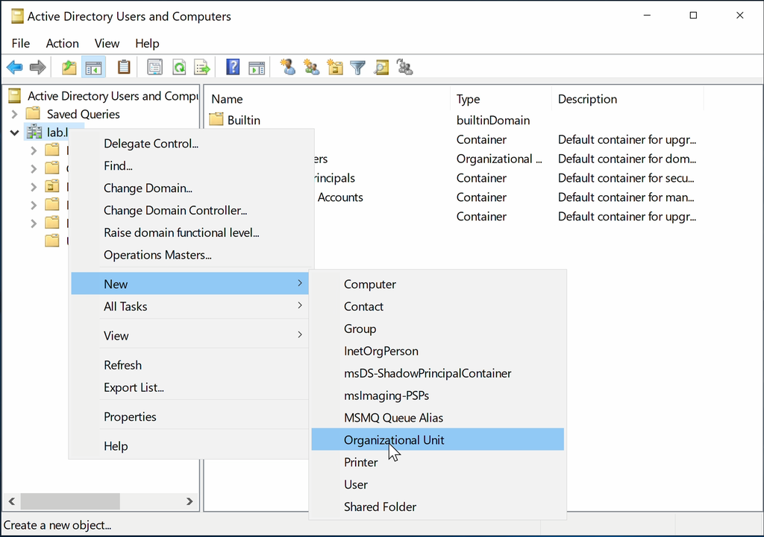Click the clipboard Paste toolbar icon
The height and width of the screenshot is (537, 764).
click(x=124, y=67)
